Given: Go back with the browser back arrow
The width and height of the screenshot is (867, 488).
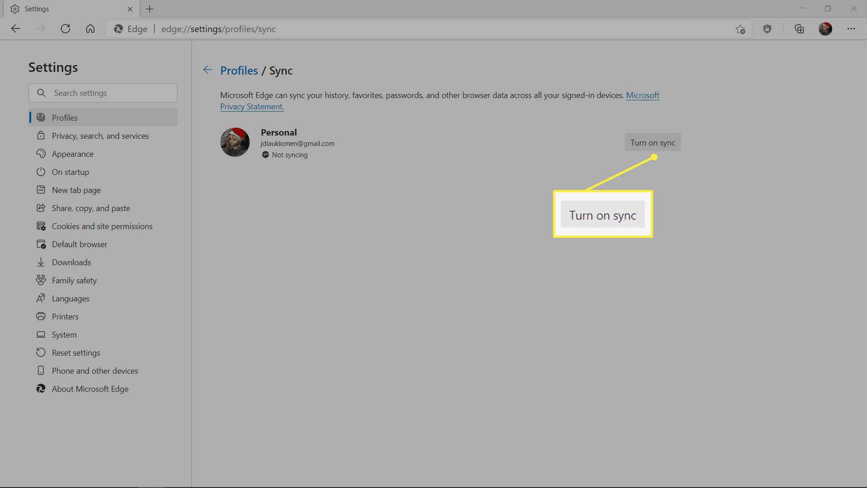Looking at the screenshot, I should tap(16, 29).
